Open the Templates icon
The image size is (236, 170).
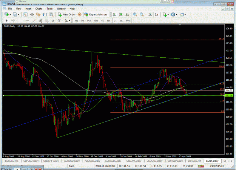click(182, 14)
